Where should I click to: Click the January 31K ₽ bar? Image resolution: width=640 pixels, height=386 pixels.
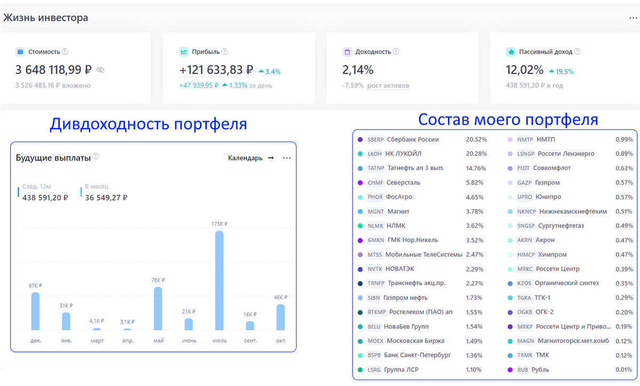pos(66,322)
